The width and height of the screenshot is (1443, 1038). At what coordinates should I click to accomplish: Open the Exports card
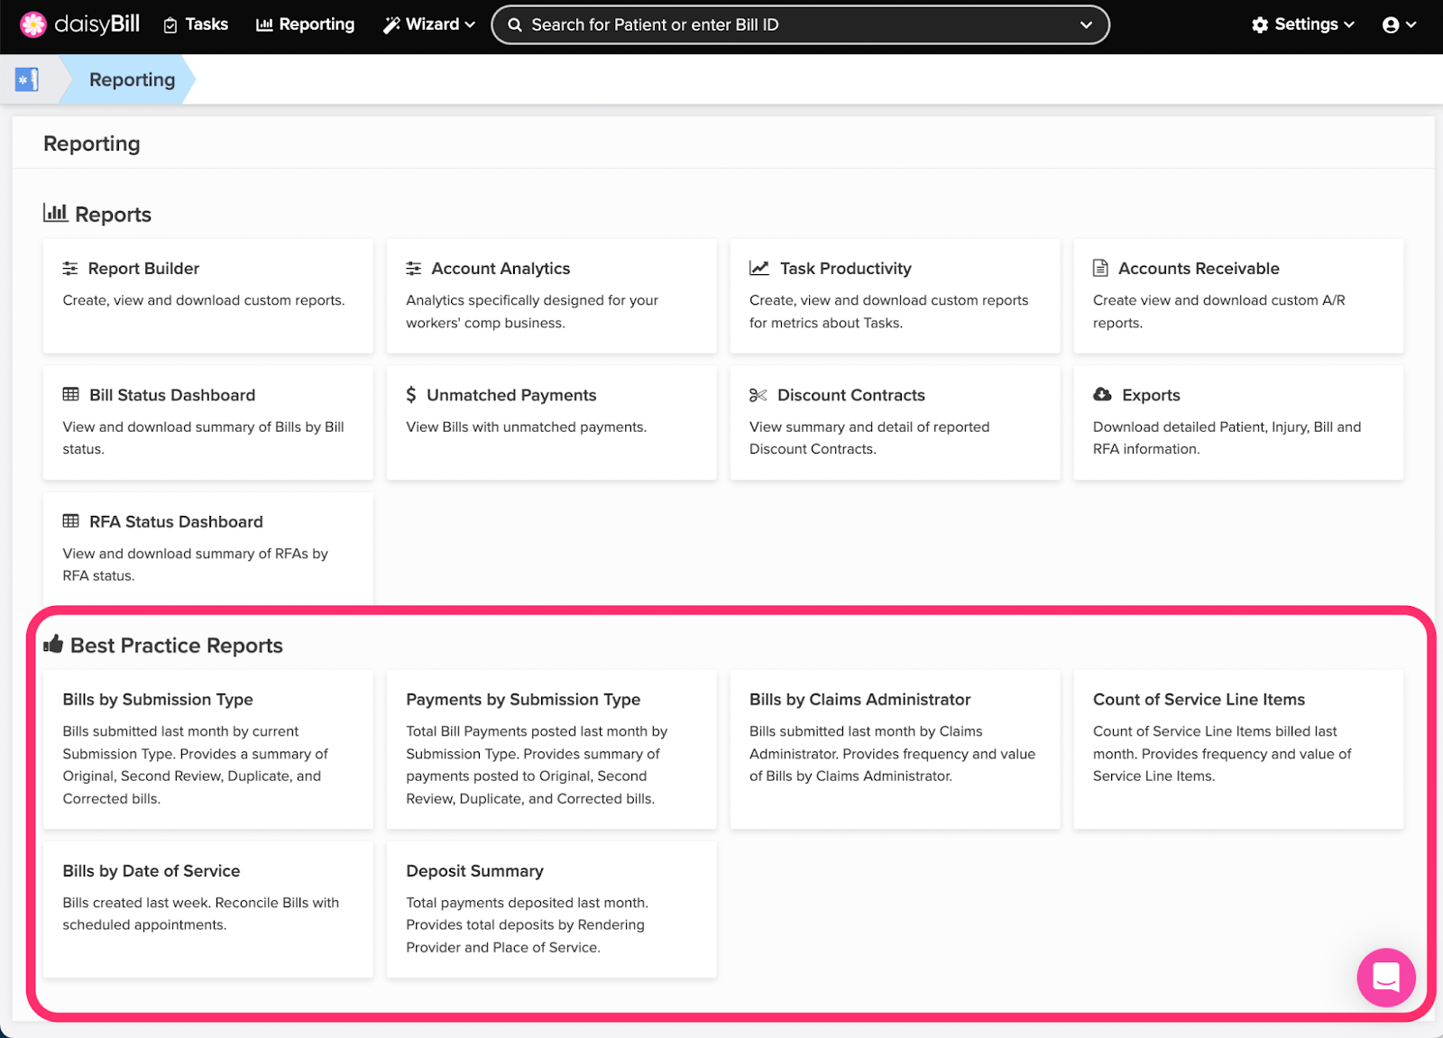[1239, 422]
